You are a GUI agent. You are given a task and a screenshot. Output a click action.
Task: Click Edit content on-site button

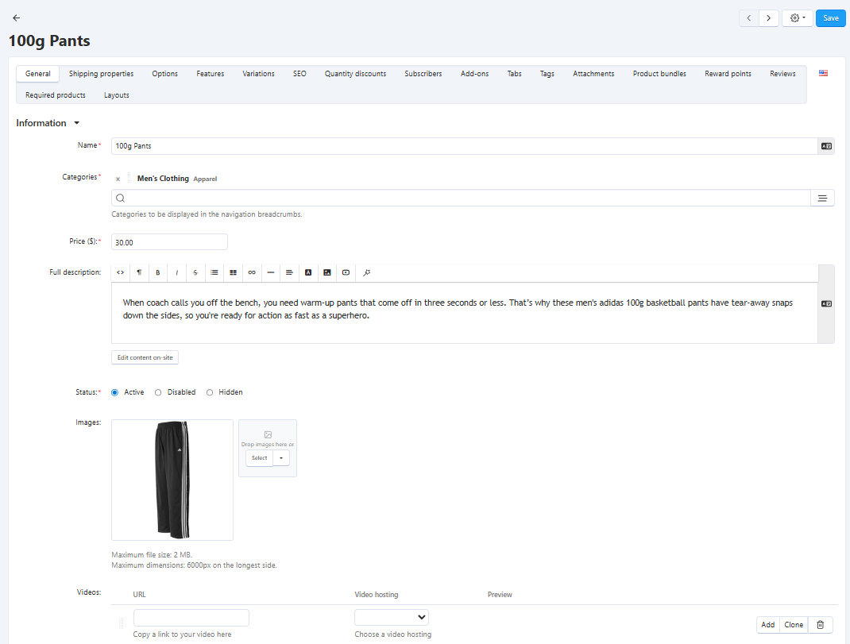point(145,358)
